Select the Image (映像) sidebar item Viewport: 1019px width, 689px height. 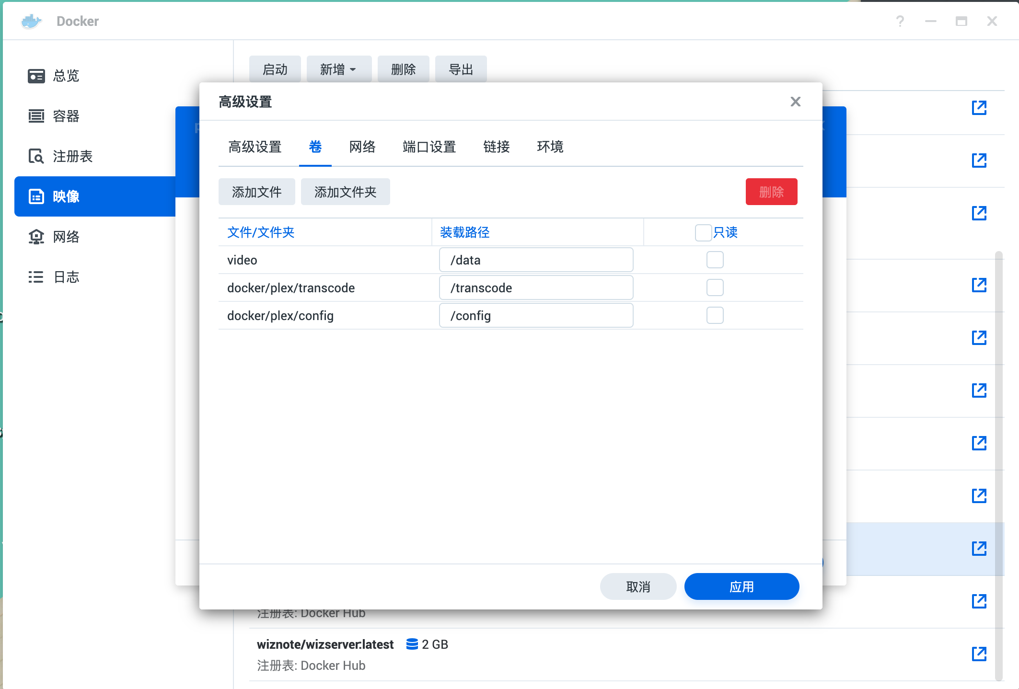pyautogui.click(x=95, y=196)
